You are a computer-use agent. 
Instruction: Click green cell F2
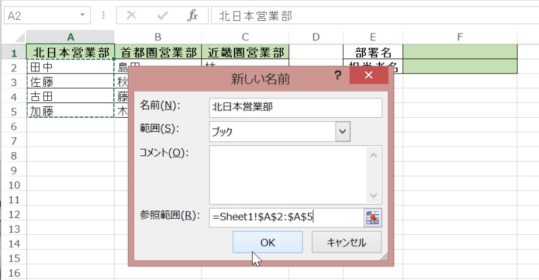click(459, 67)
